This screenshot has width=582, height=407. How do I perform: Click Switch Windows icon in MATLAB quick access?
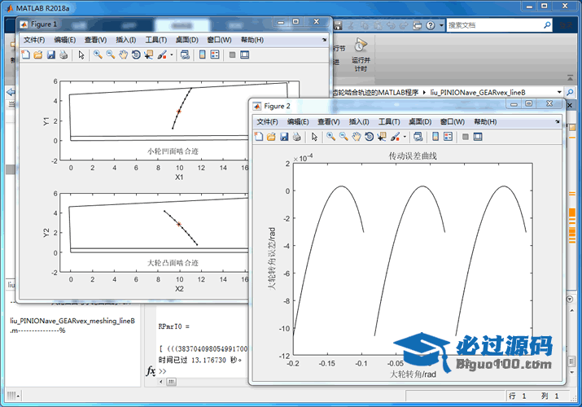click(418, 25)
